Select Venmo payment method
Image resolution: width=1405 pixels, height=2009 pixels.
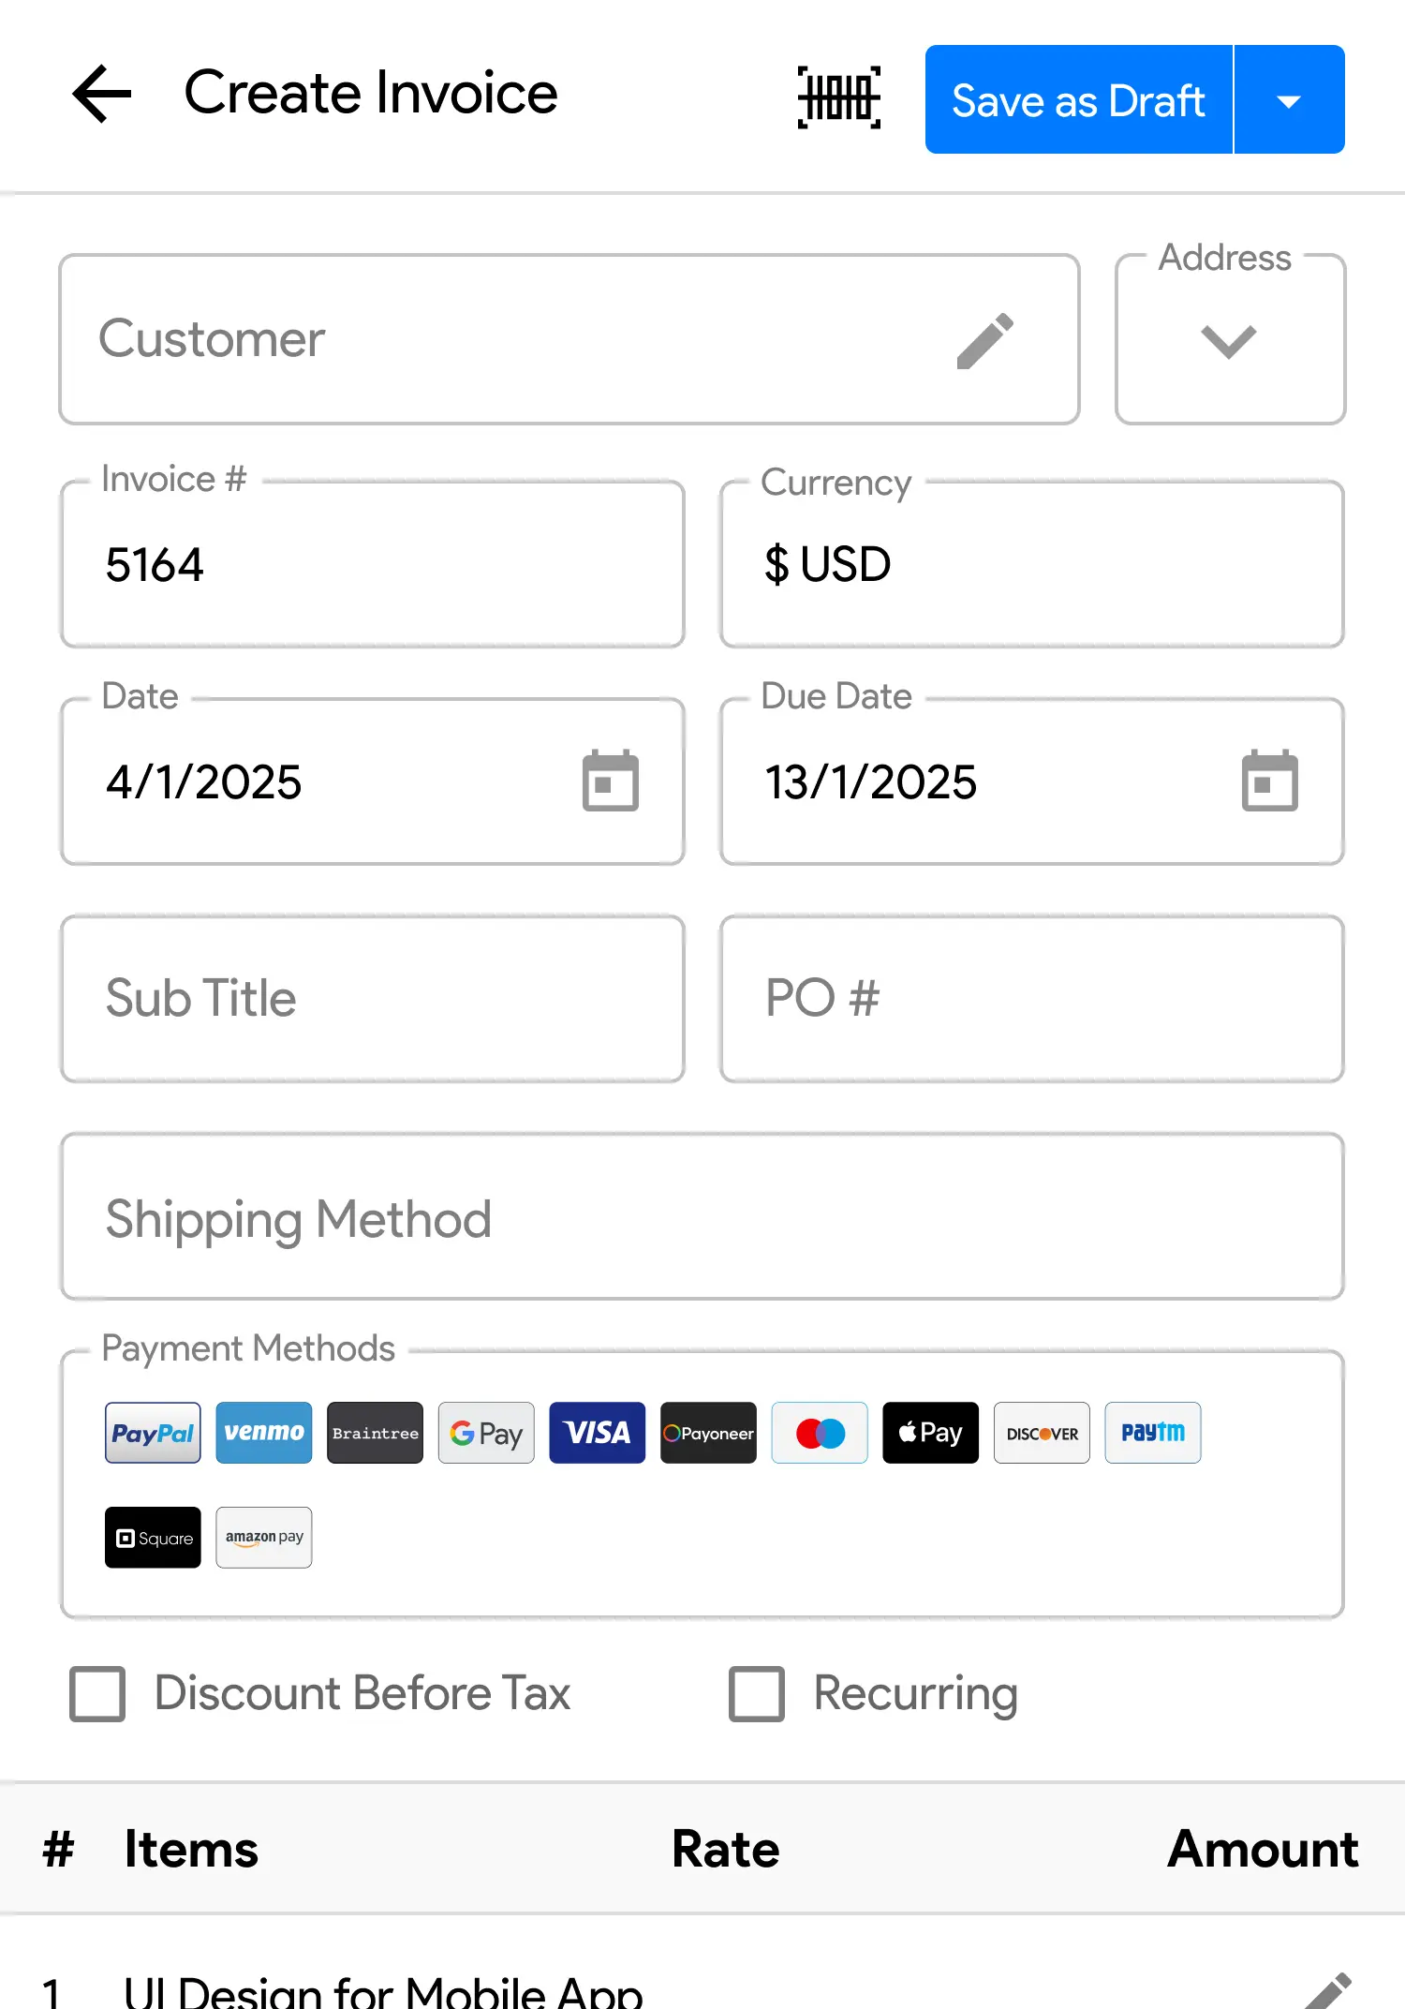tap(264, 1433)
